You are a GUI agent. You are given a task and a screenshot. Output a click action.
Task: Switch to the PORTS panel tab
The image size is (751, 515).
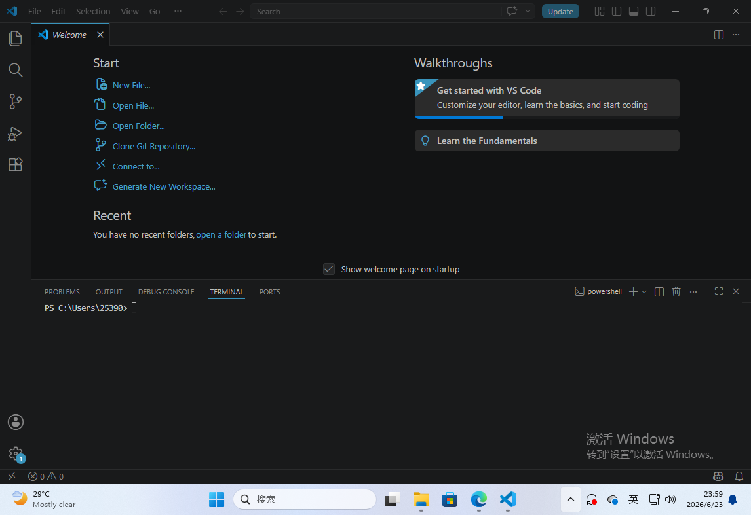pos(269,292)
